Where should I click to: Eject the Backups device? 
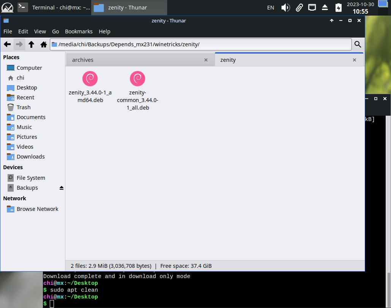coord(62,188)
